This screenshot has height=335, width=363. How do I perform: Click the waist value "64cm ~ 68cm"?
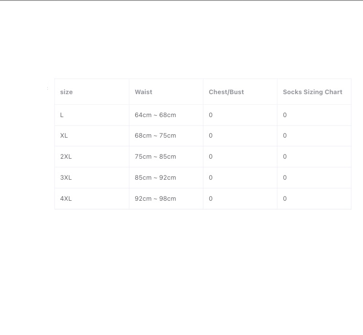[155, 115]
